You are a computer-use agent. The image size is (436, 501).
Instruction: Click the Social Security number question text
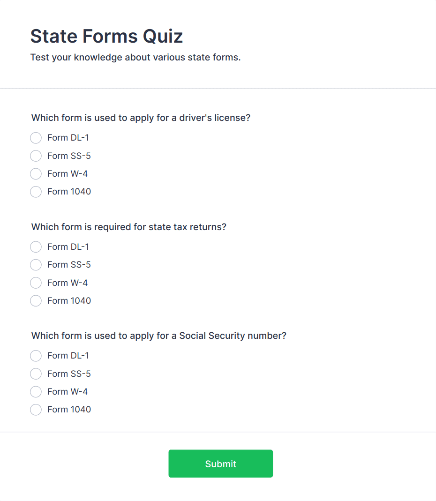[158, 336]
